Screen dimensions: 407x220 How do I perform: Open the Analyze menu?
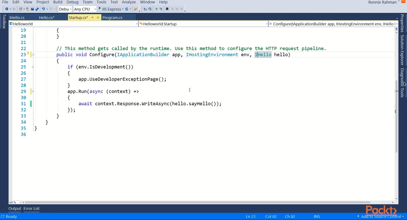129,2
